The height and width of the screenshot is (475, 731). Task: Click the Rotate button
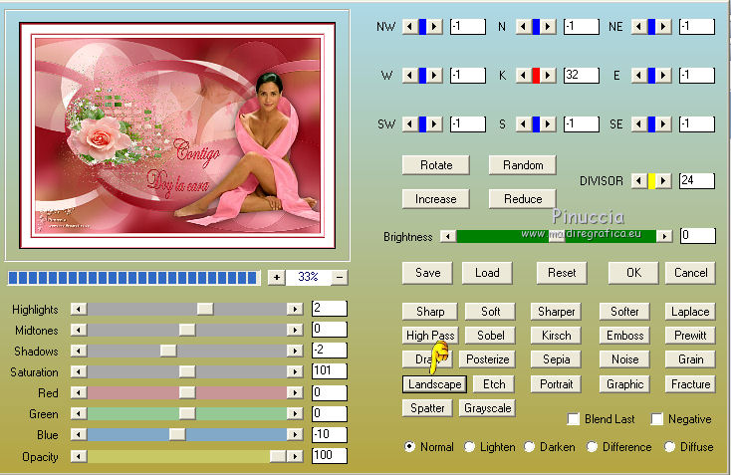[436, 165]
